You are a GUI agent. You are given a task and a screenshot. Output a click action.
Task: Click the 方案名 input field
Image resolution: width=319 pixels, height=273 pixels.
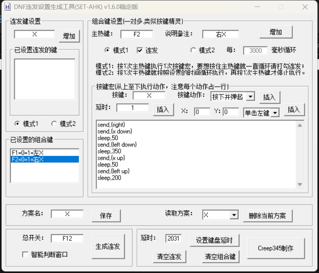[67, 214]
